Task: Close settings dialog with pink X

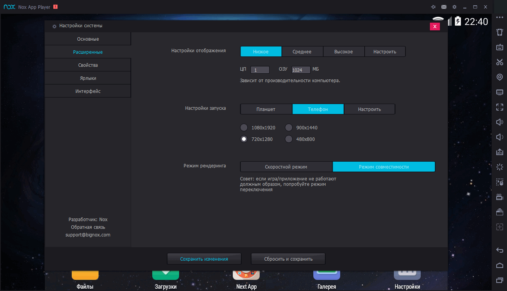Action: [435, 26]
